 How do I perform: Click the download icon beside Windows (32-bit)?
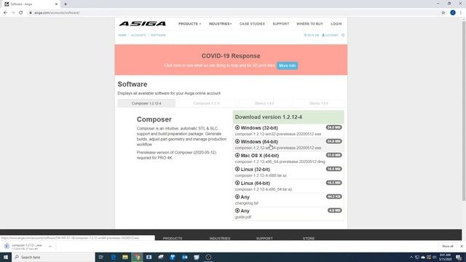click(x=237, y=127)
